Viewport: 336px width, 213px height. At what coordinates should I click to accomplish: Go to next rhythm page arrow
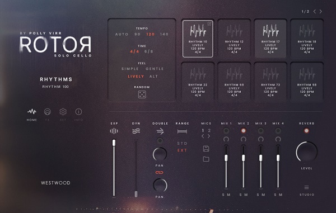click(321, 12)
